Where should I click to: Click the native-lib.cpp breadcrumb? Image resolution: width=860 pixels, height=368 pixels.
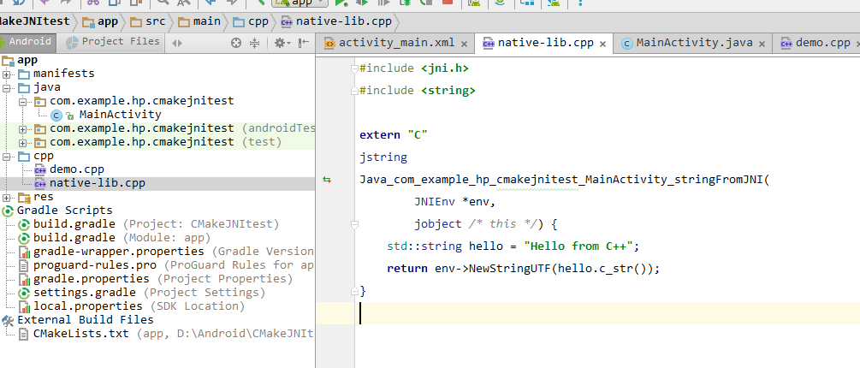tap(335, 22)
